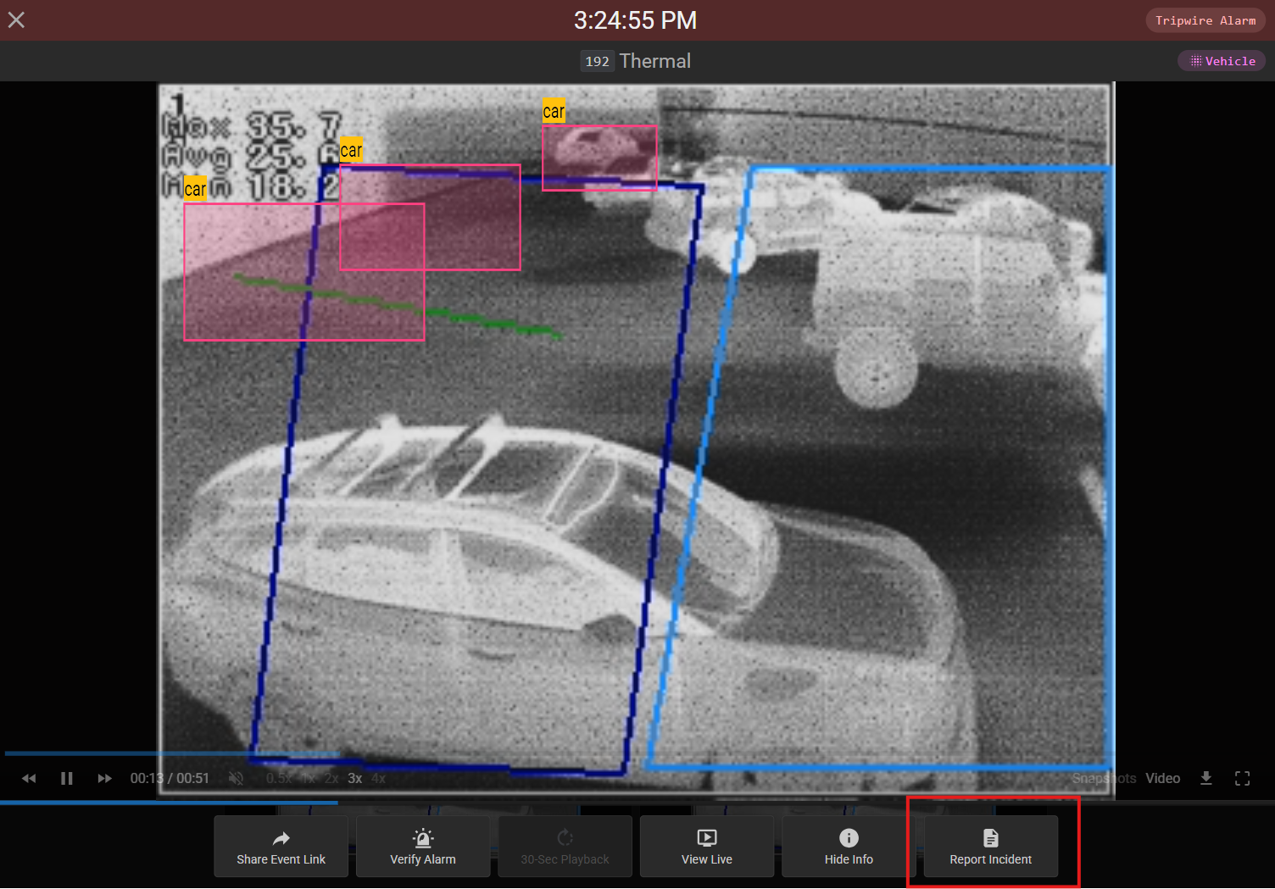Image resolution: width=1275 pixels, height=889 pixels.
Task: Switch to Video view
Action: (x=1162, y=778)
